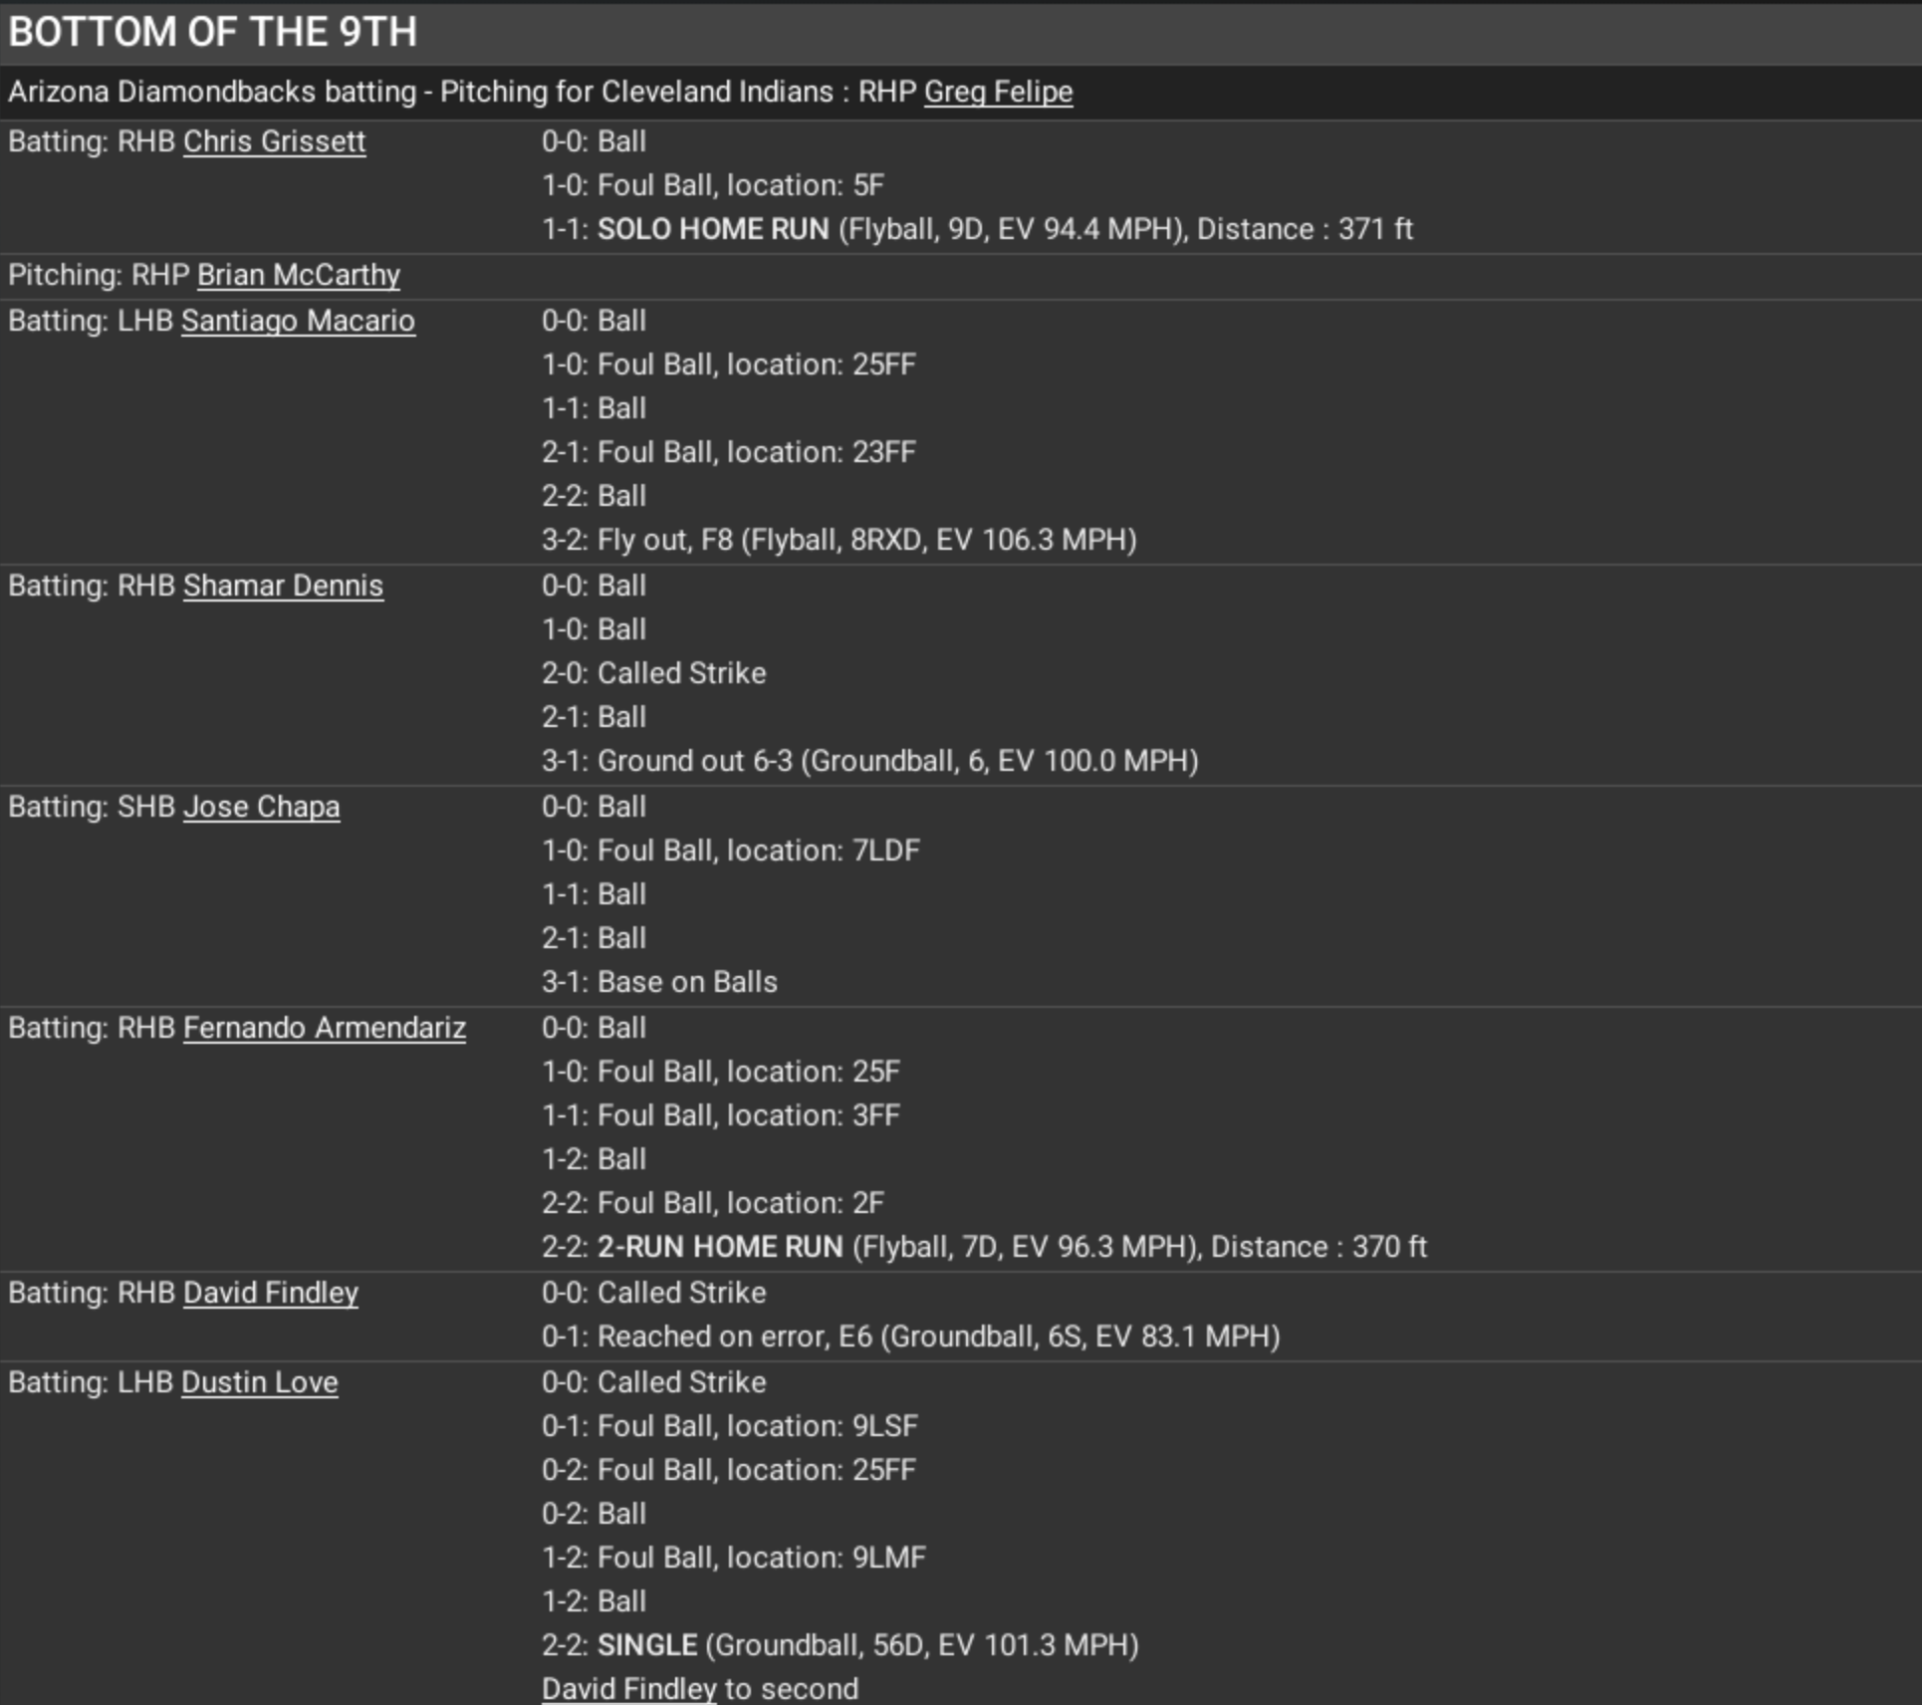
Task: Select the Santiago Macario player link
Action: click(x=298, y=321)
